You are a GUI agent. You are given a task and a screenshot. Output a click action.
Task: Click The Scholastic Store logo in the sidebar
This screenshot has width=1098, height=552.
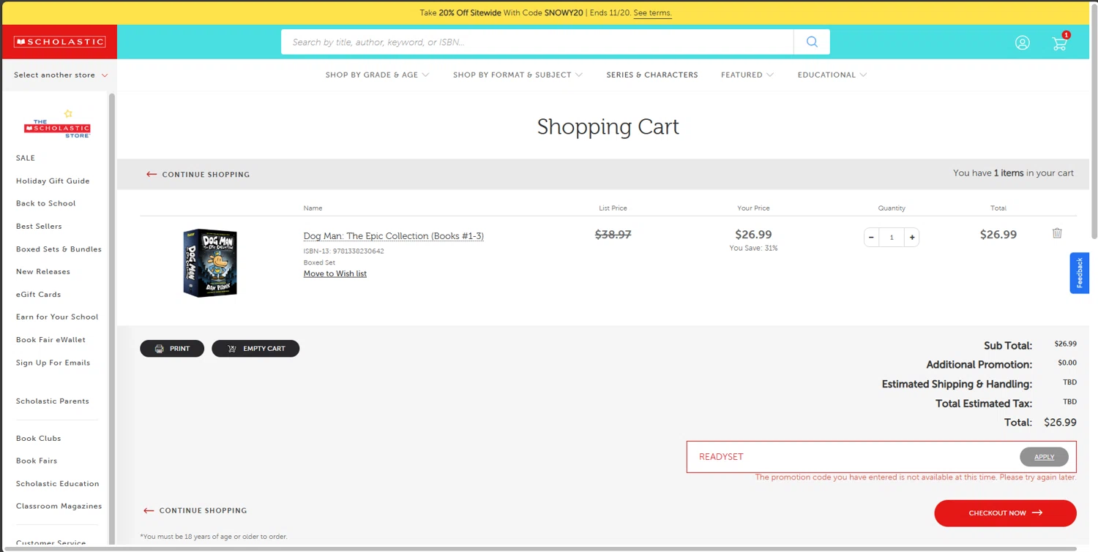(x=57, y=126)
